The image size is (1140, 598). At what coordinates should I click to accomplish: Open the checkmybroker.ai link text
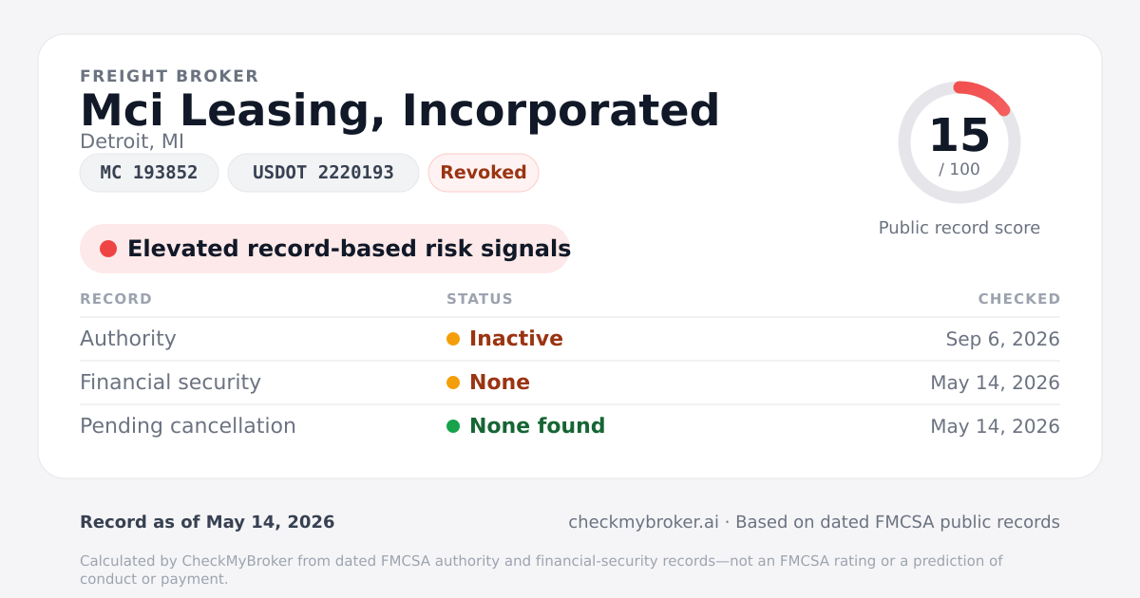pyautogui.click(x=644, y=522)
